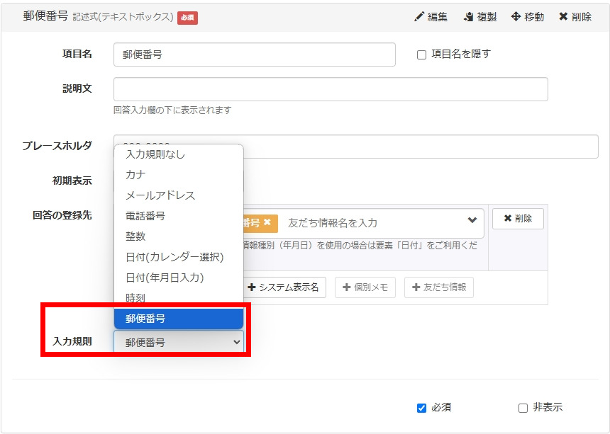Click the 個別メモ plus button

[x=365, y=287]
